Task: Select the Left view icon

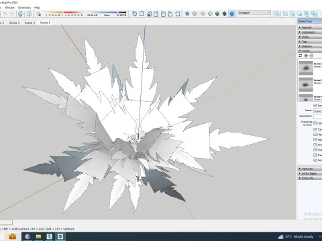Action: 170,14
